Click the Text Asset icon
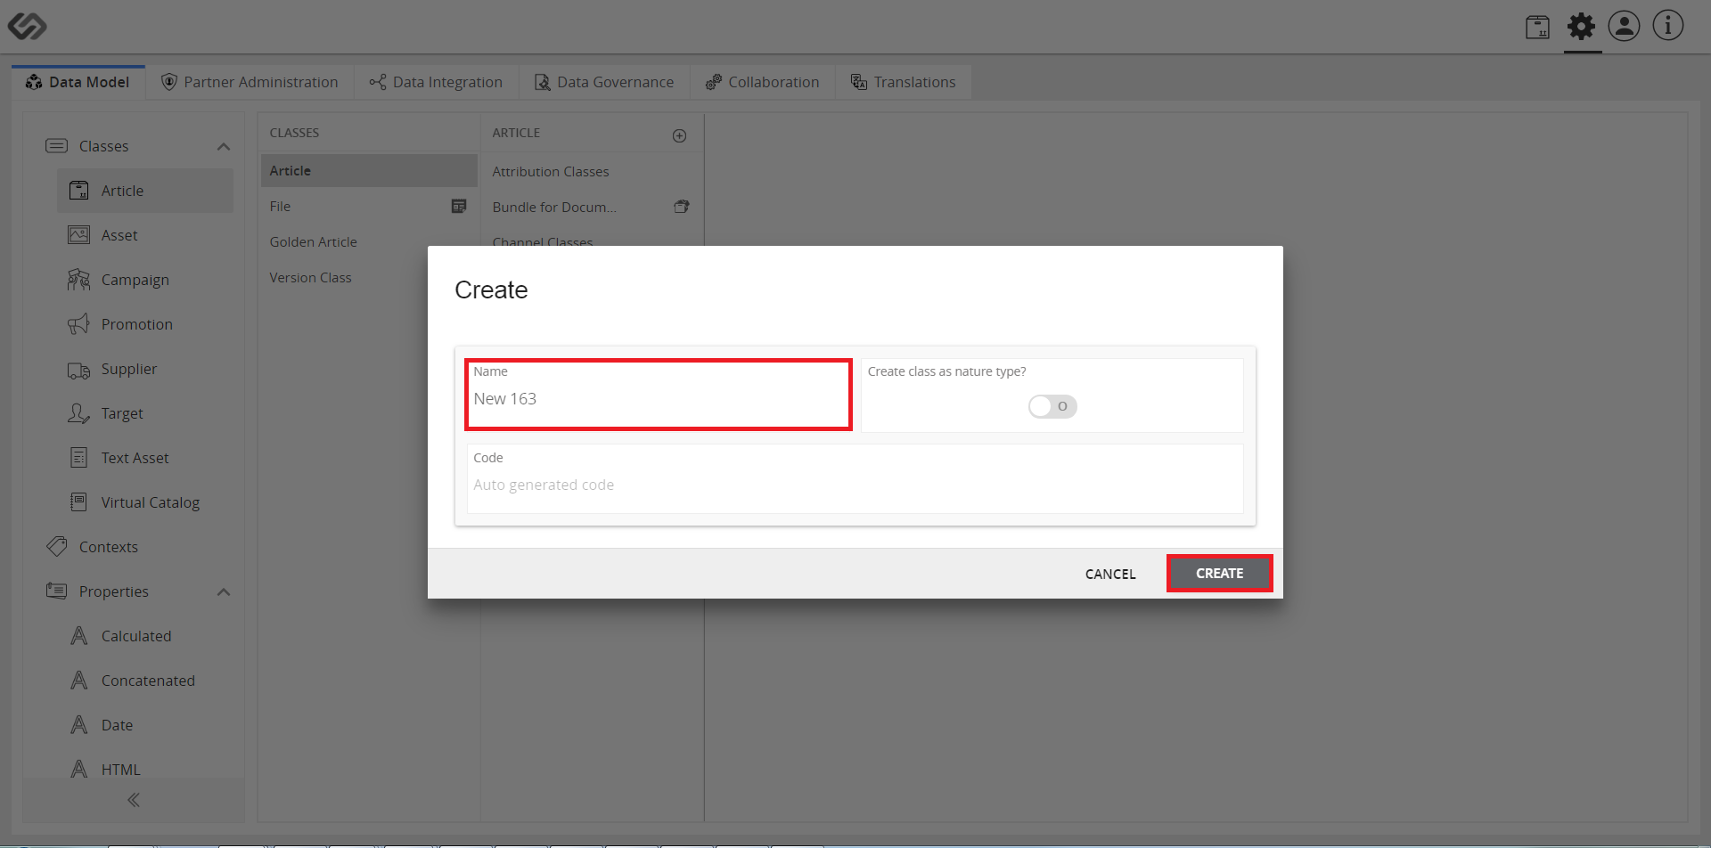Screen dimensions: 1711x848 [79, 457]
